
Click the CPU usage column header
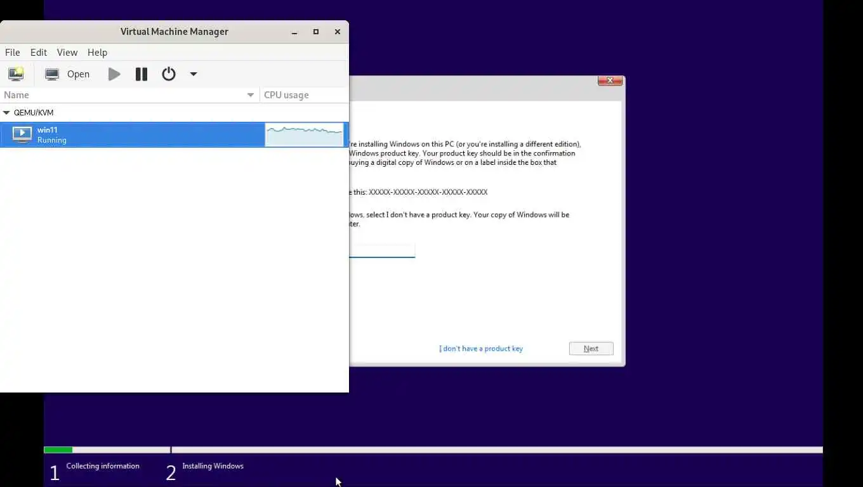tap(305, 95)
